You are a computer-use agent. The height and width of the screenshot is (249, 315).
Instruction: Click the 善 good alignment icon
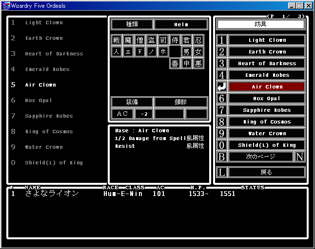click(x=175, y=64)
